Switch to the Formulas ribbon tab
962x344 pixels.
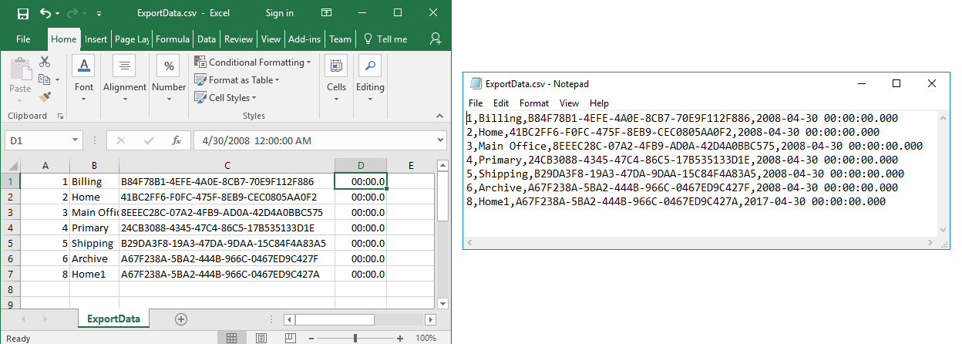[x=173, y=39]
